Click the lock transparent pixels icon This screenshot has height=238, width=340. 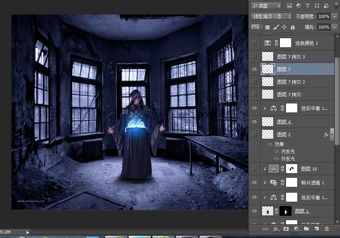(x=268, y=27)
